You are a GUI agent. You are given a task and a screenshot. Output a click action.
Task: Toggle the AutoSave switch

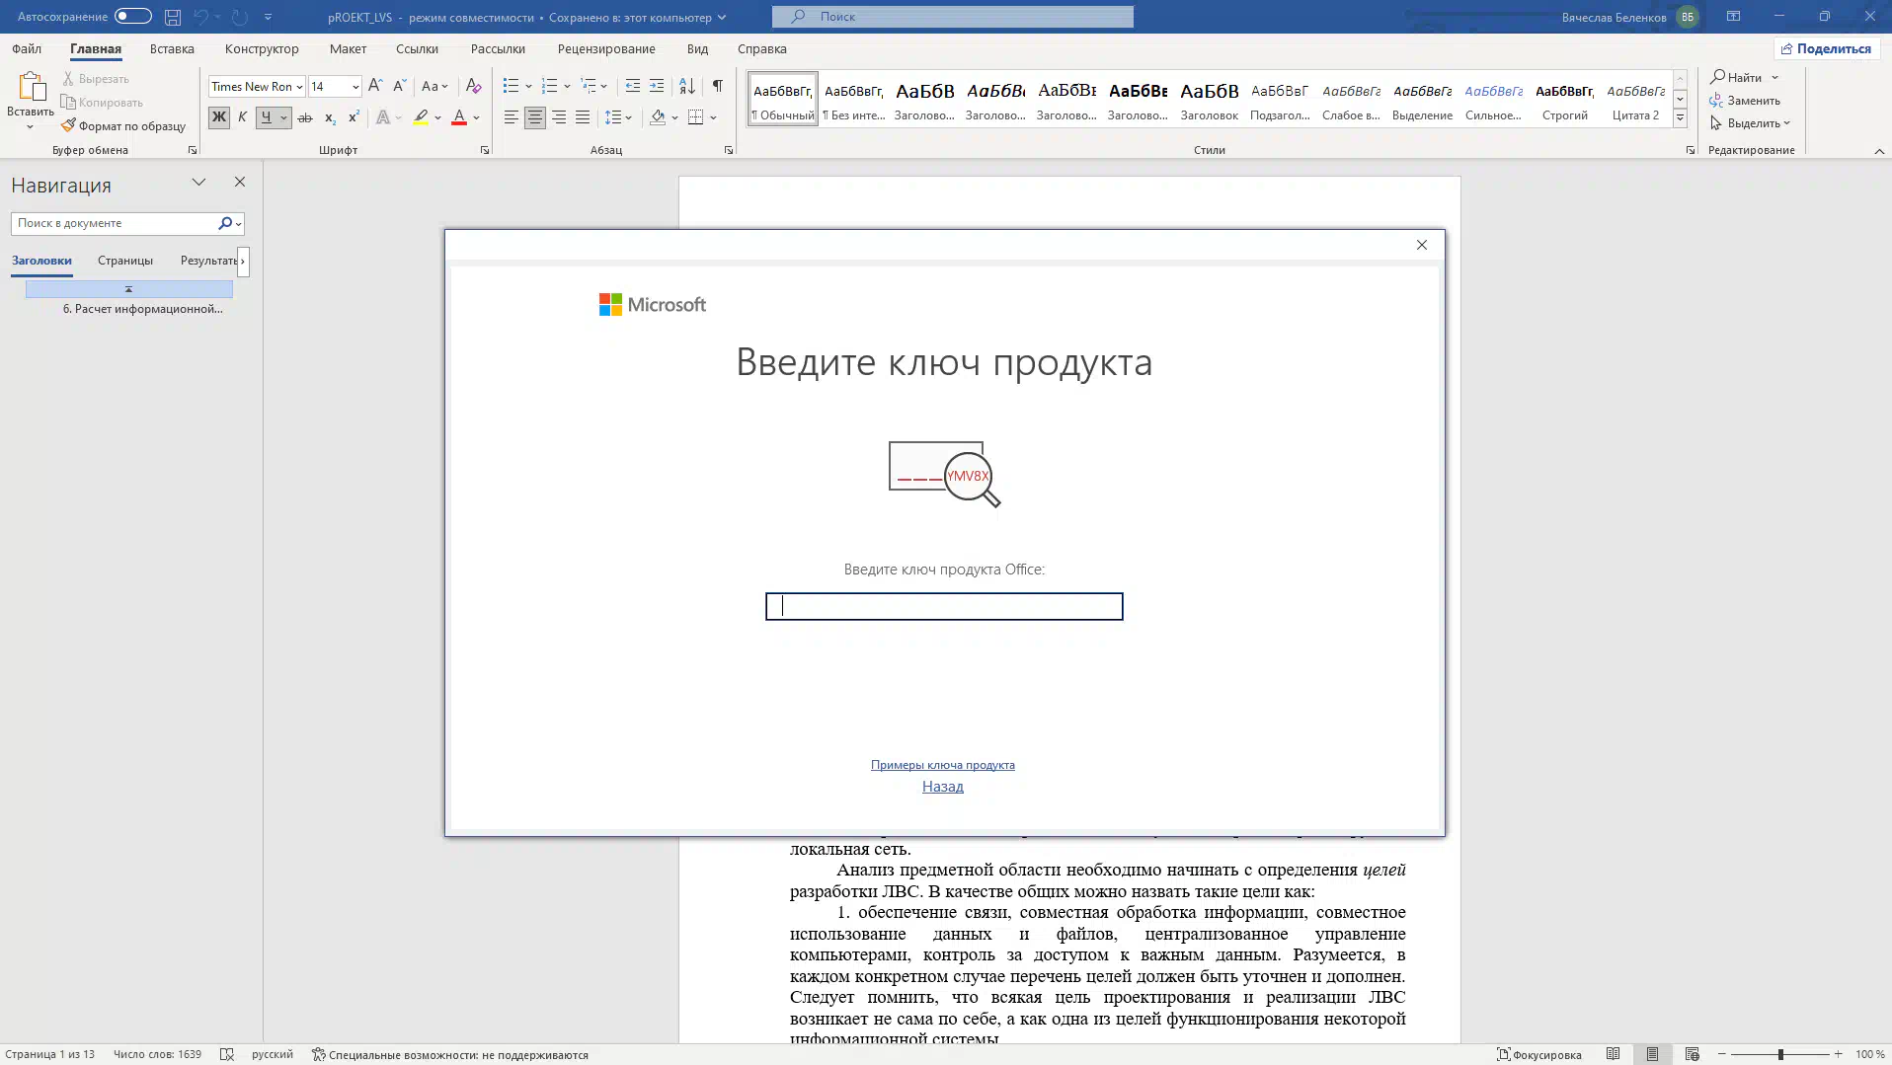(x=132, y=16)
